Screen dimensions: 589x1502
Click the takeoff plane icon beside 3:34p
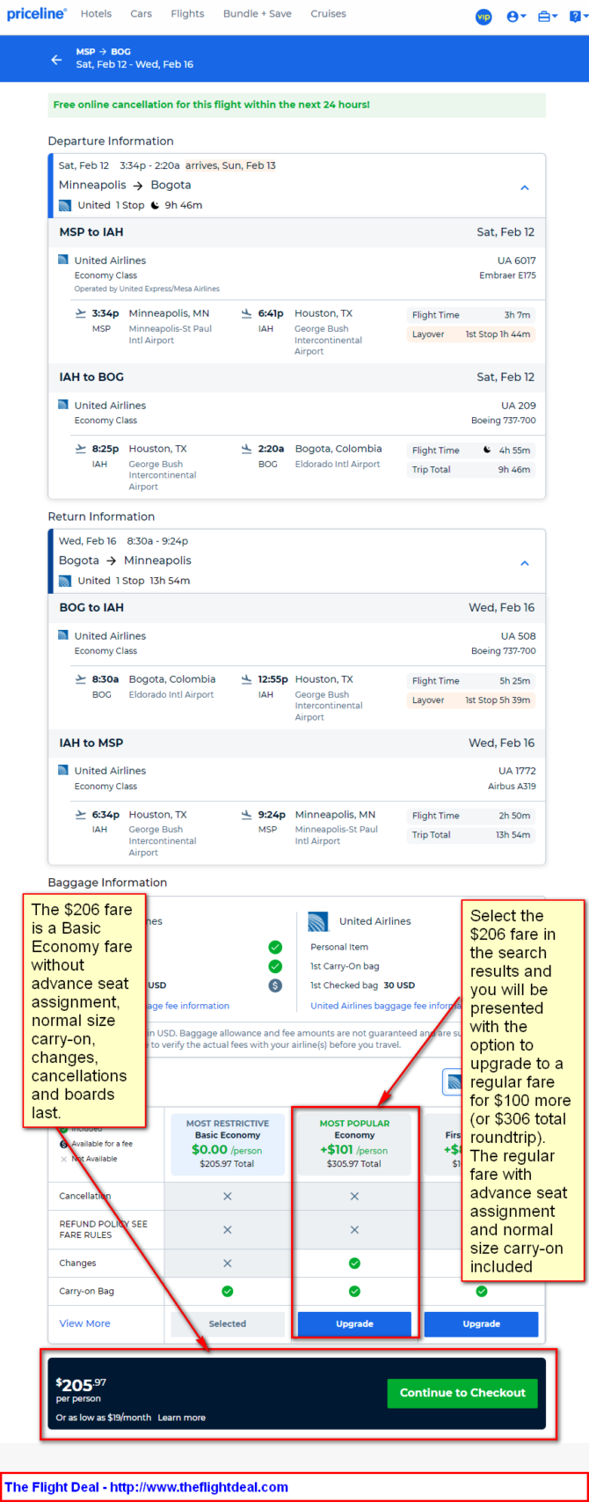(81, 313)
